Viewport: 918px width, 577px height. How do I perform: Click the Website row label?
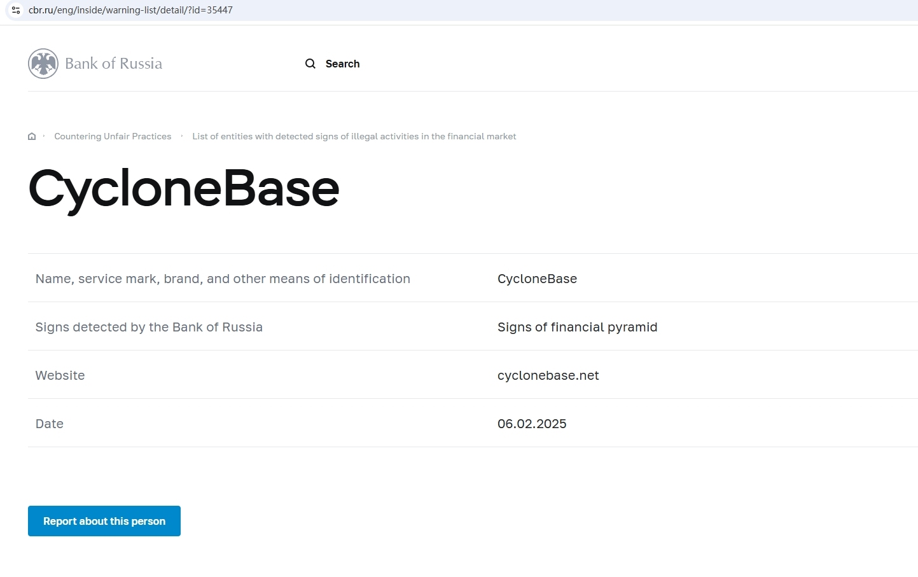click(60, 375)
